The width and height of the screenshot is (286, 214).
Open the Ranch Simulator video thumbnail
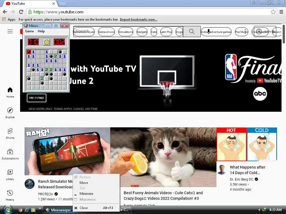67,151
